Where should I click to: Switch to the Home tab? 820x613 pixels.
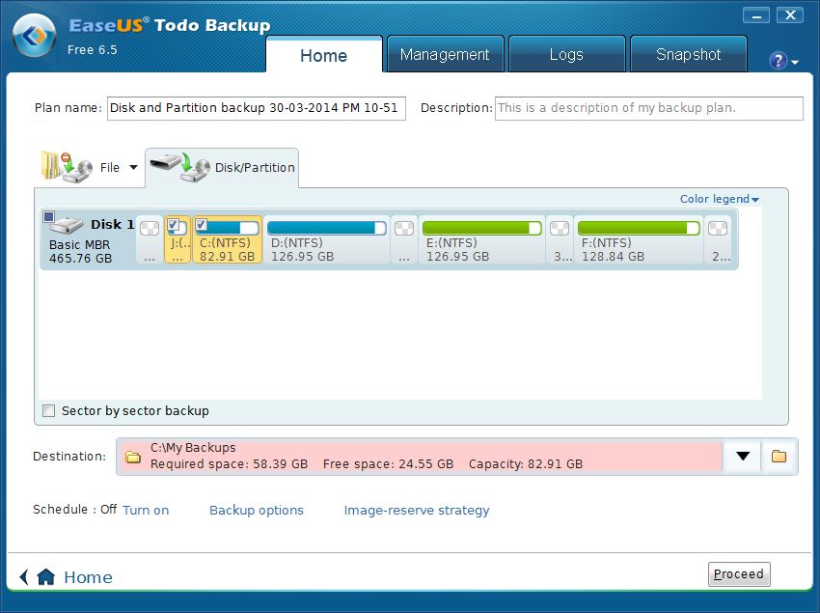324,55
